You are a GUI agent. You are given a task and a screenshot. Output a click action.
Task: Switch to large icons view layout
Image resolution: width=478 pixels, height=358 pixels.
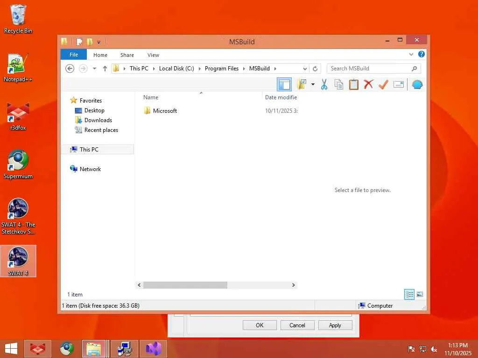(420, 295)
